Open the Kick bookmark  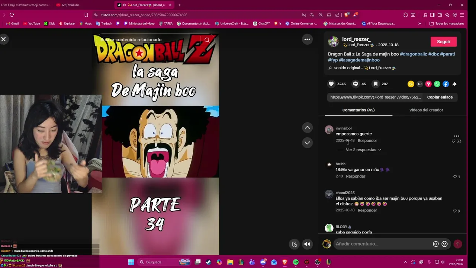click(49, 23)
